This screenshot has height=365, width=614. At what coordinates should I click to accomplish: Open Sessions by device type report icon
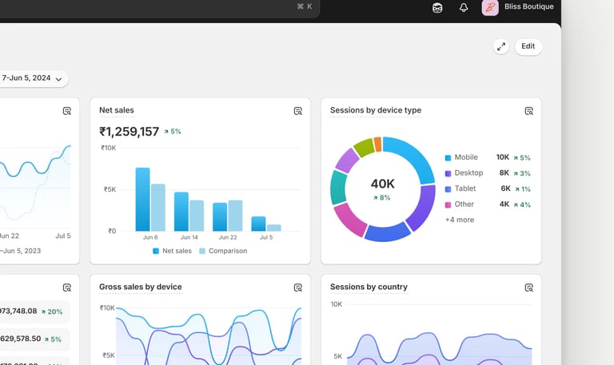click(529, 111)
